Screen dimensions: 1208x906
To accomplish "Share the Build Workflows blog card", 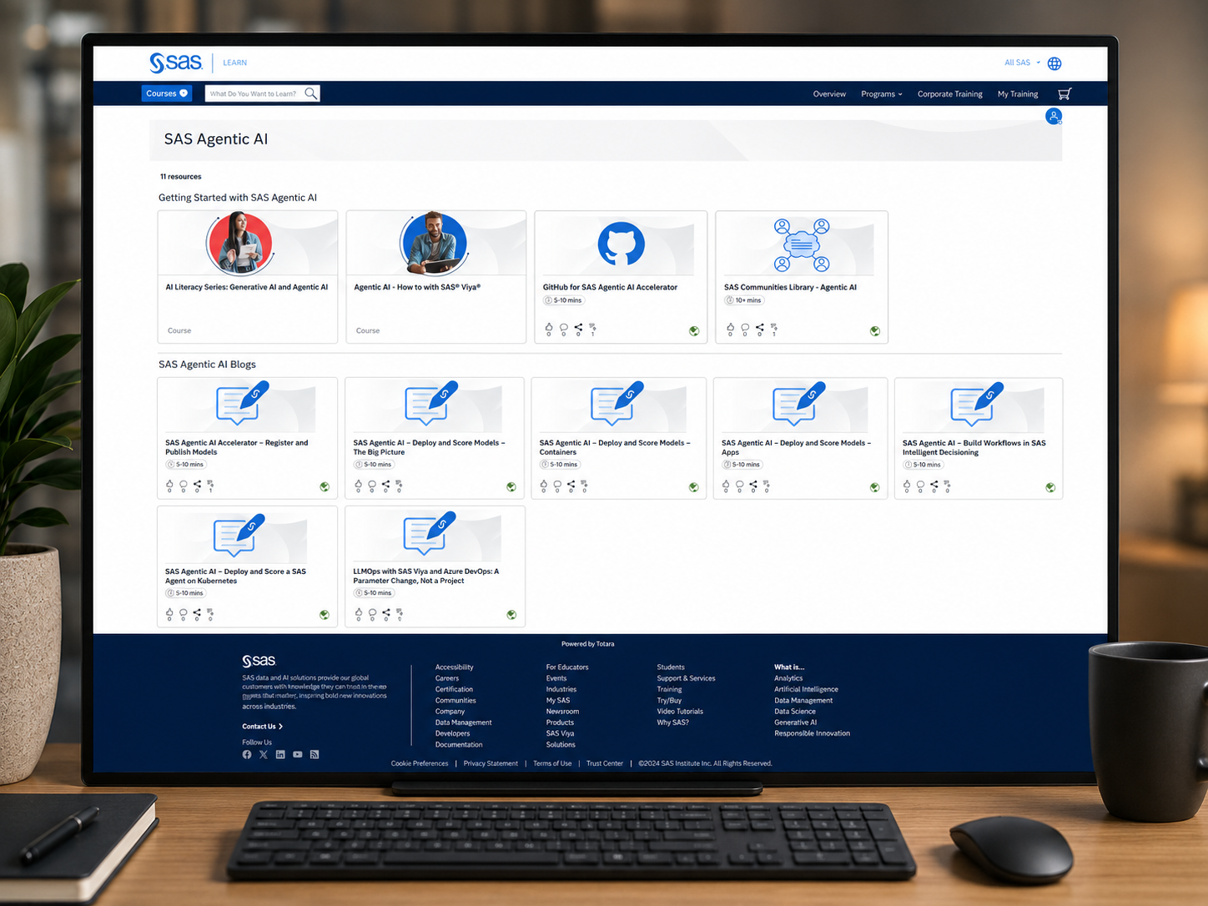I will point(934,484).
